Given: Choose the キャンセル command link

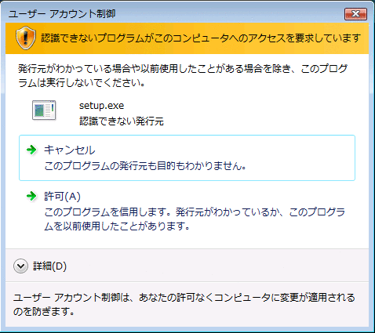Looking at the screenshot, I should pos(187,157).
